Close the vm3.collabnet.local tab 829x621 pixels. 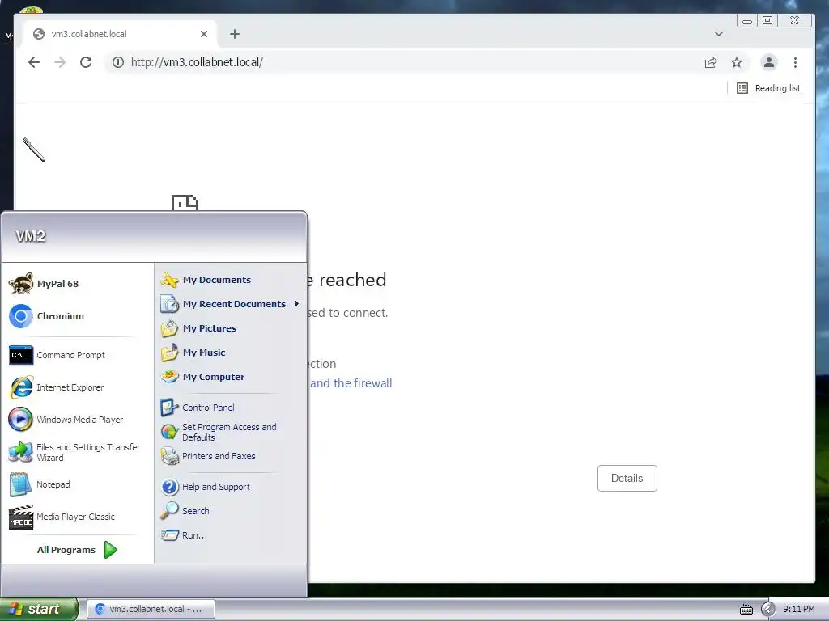(204, 34)
